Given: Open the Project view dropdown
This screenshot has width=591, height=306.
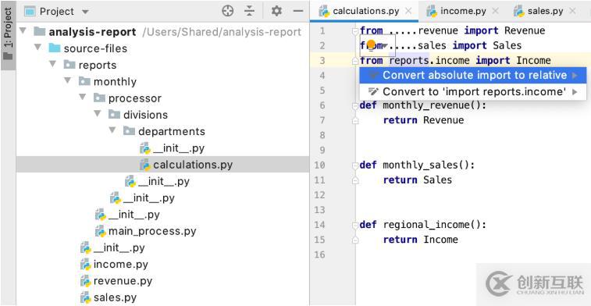Looking at the screenshot, I should tap(86, 12).
